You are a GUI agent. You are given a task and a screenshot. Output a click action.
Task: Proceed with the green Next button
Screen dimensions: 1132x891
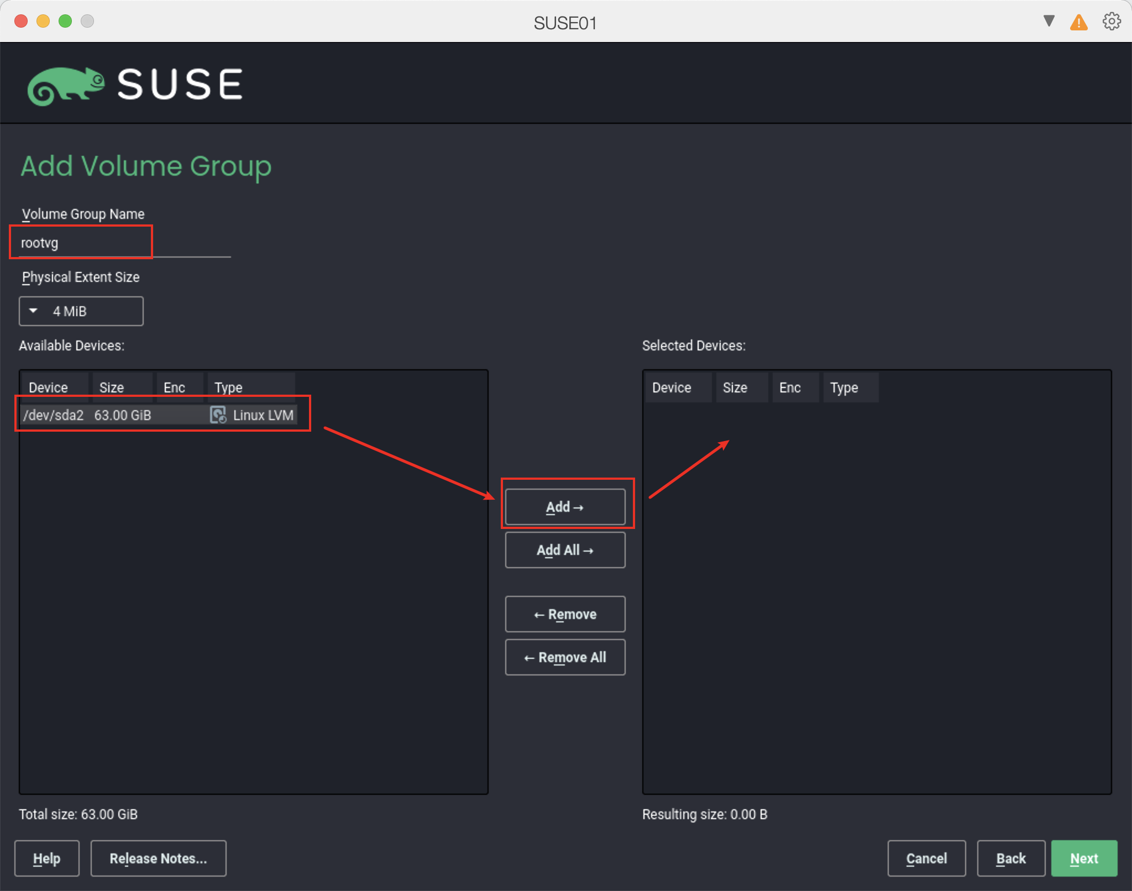pos(1083,858)
